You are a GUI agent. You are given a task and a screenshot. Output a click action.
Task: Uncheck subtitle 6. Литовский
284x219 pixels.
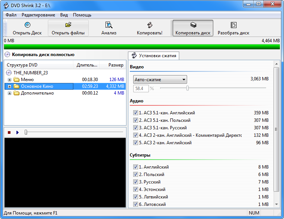tap(135, 204)
